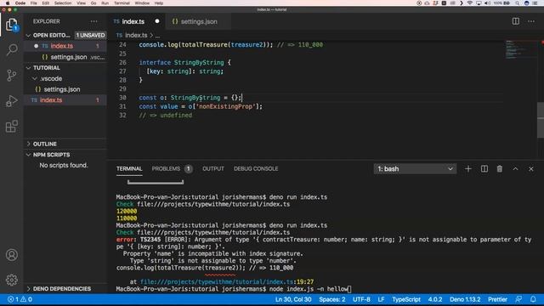Screen dimensions: 544x306
Task: Select settings.json under .vscode folder
Action: point(65,89)
